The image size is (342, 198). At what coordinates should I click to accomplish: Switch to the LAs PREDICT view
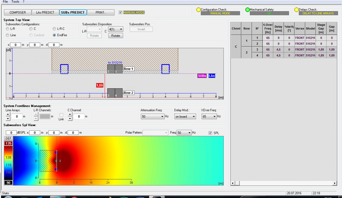coord(45,12)
